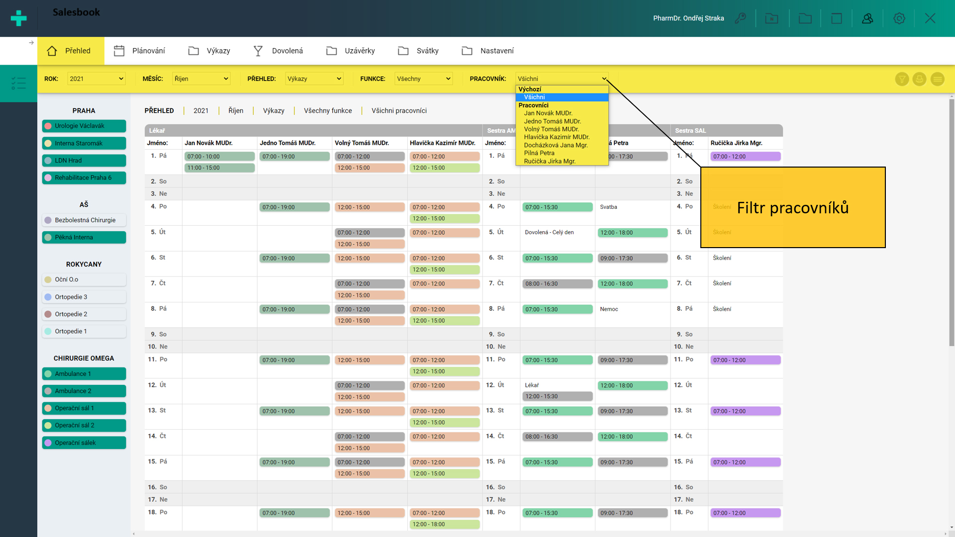
Task: Open the round hamburger menu button
Action: pyautogui.click(x=937, y=79)
